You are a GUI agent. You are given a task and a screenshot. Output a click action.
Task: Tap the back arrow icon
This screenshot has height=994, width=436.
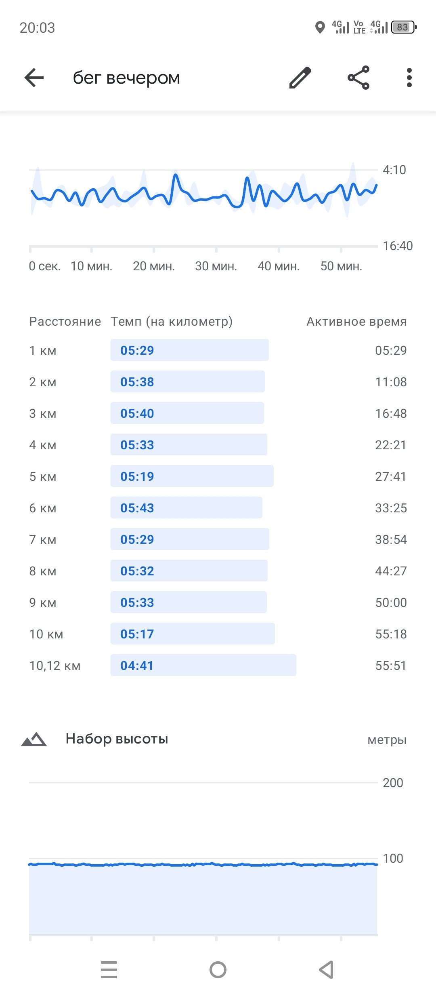click(x=34, y=78)
